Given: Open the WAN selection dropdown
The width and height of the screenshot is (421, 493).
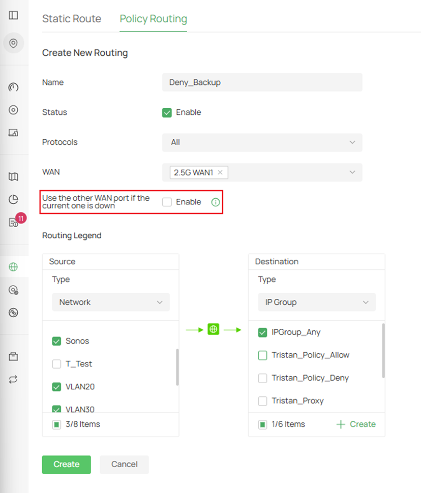Looking at the screenshot, I should [262, 172].
